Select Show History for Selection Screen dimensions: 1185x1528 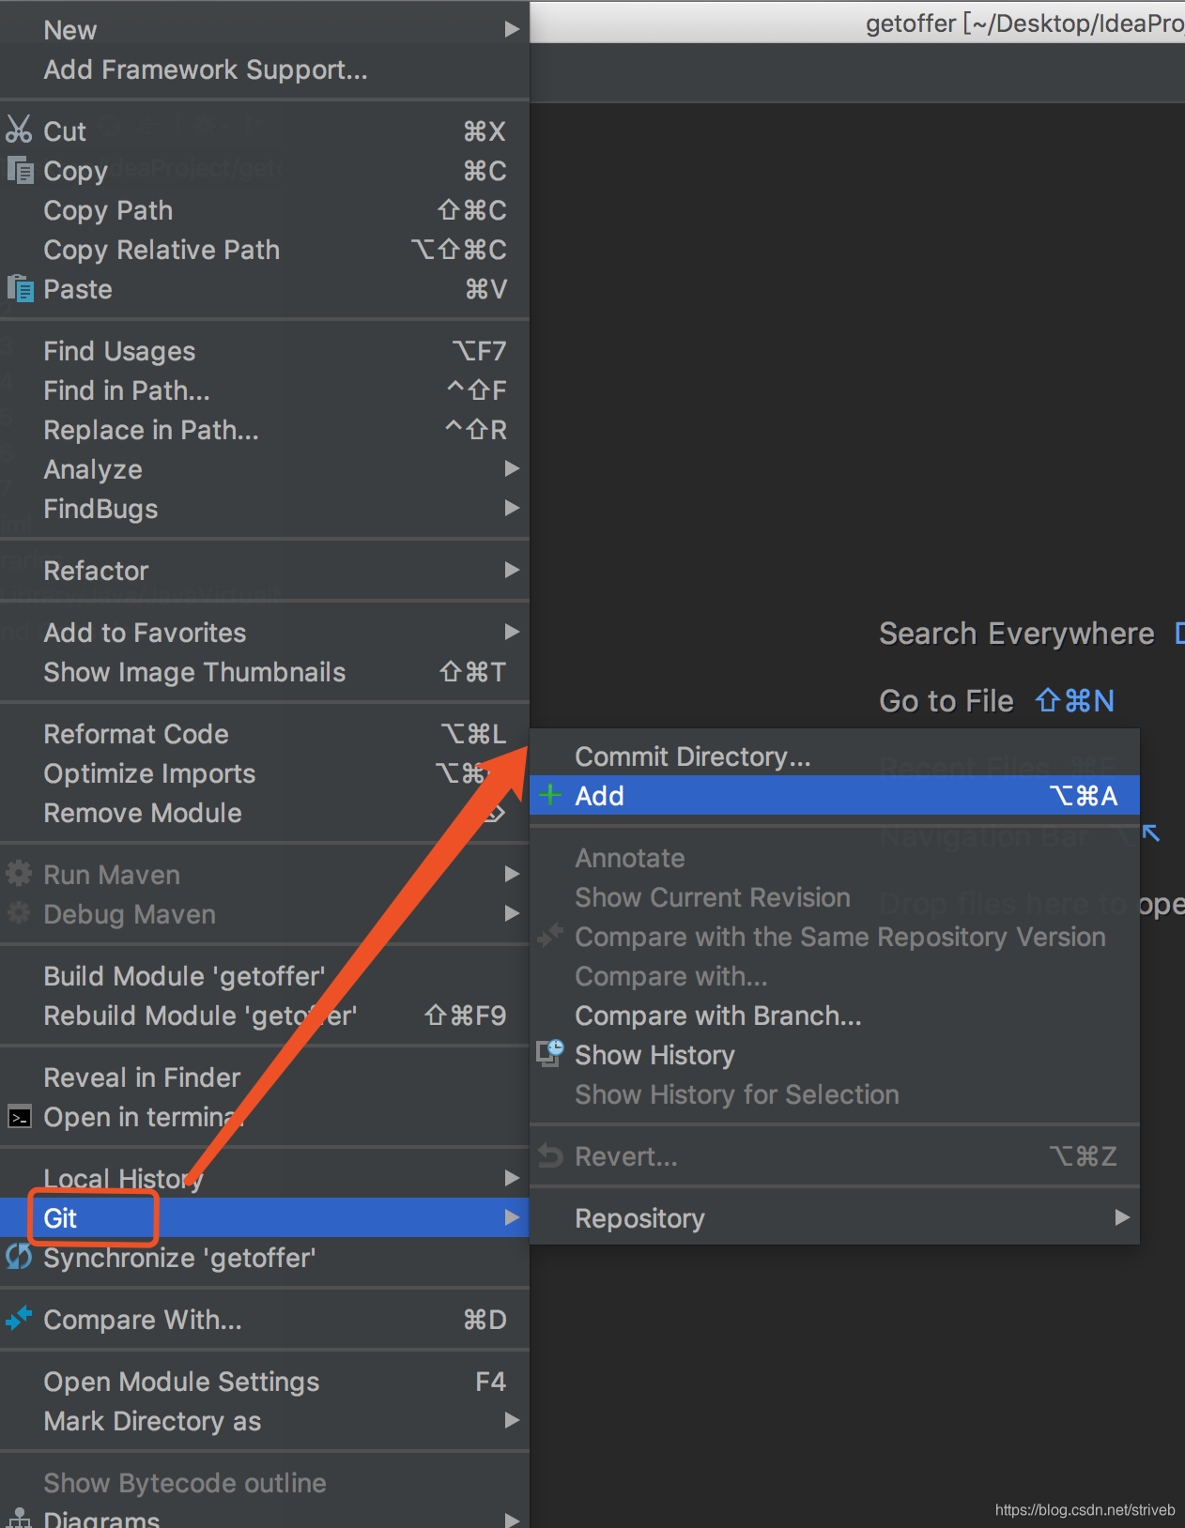(x=835, y=1094)
